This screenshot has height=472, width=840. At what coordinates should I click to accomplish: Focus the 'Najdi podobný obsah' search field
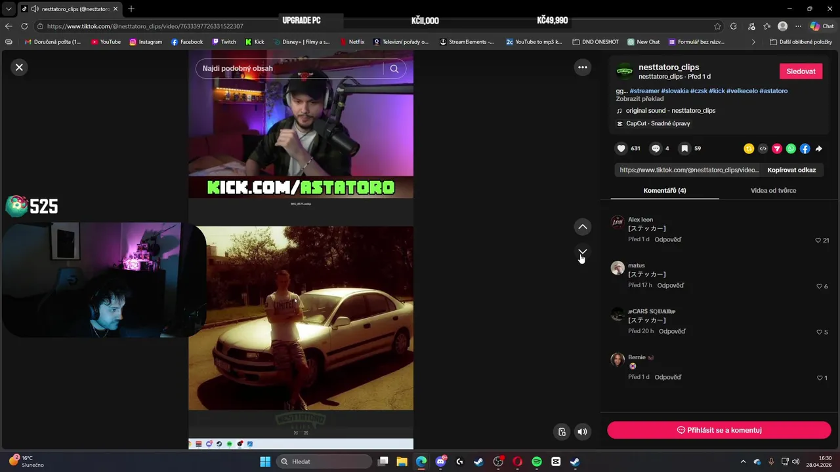(289, 68)
